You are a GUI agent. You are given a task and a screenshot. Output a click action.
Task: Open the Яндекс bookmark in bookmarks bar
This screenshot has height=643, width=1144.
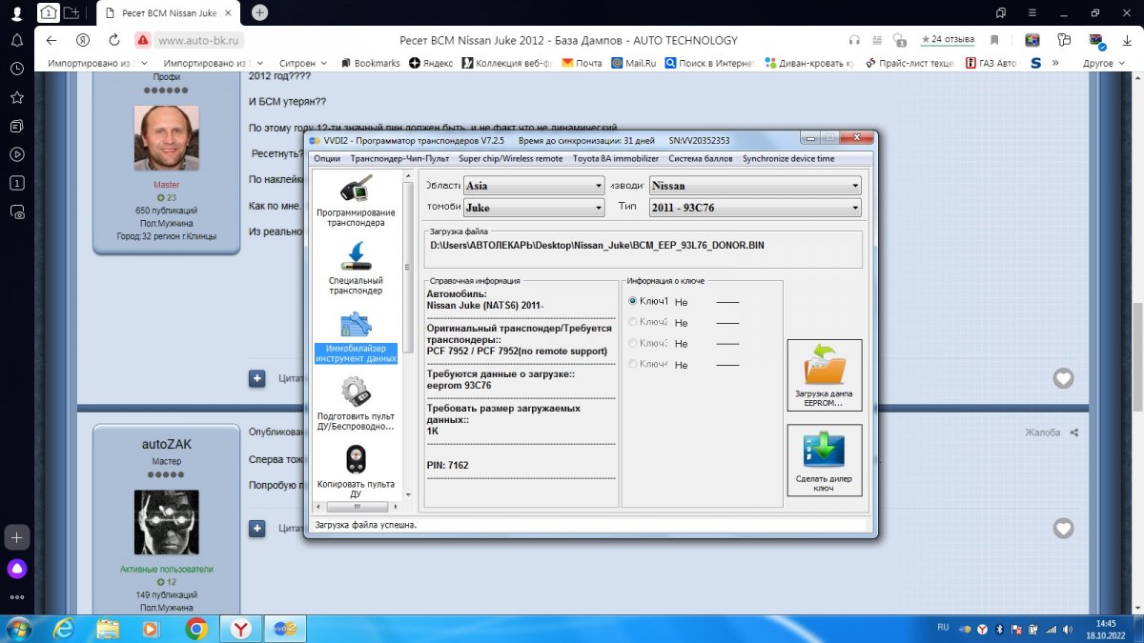coord(431,63)
